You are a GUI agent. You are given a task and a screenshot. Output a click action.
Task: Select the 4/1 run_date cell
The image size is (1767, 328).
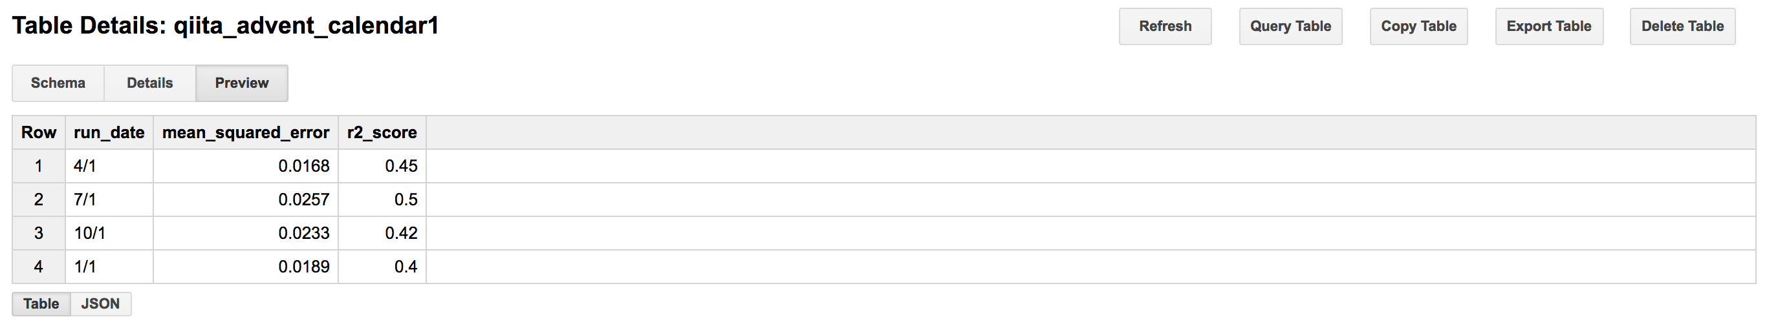pyautogui.click(x=85, y=166)
